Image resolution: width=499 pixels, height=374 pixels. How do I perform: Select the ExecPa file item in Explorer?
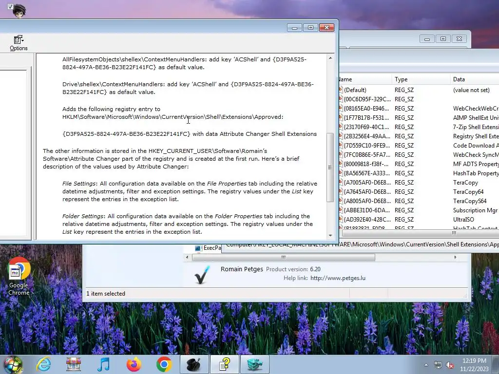point(208,248)
